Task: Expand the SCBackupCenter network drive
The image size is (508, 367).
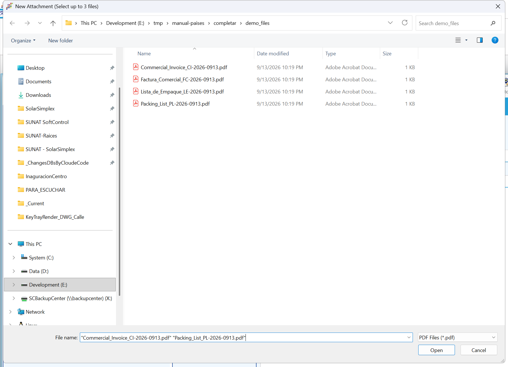Action: coord(14,298)
